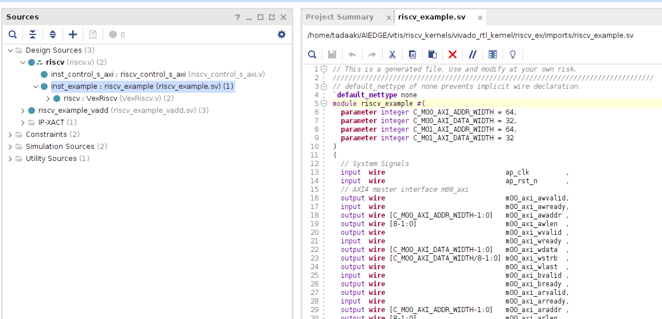Fold the comment at line 3
Viewport: 662px width, 319px height.
[324, 86]
